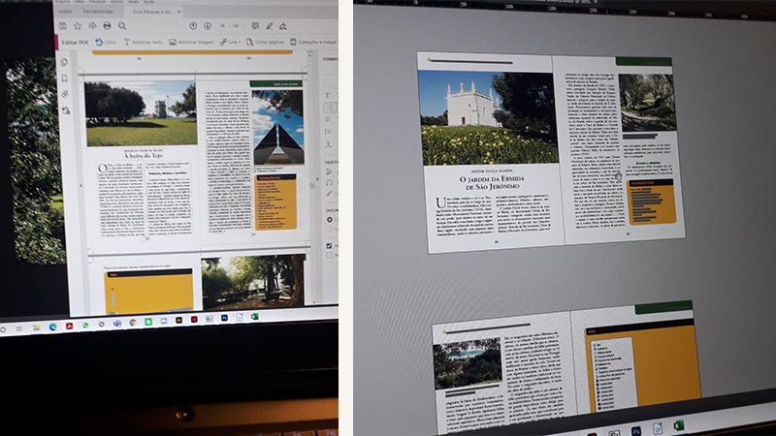Open the Cabeçalho e rodapé dropdown
This screenshot has width=776, height=436.
pos(315,43)
